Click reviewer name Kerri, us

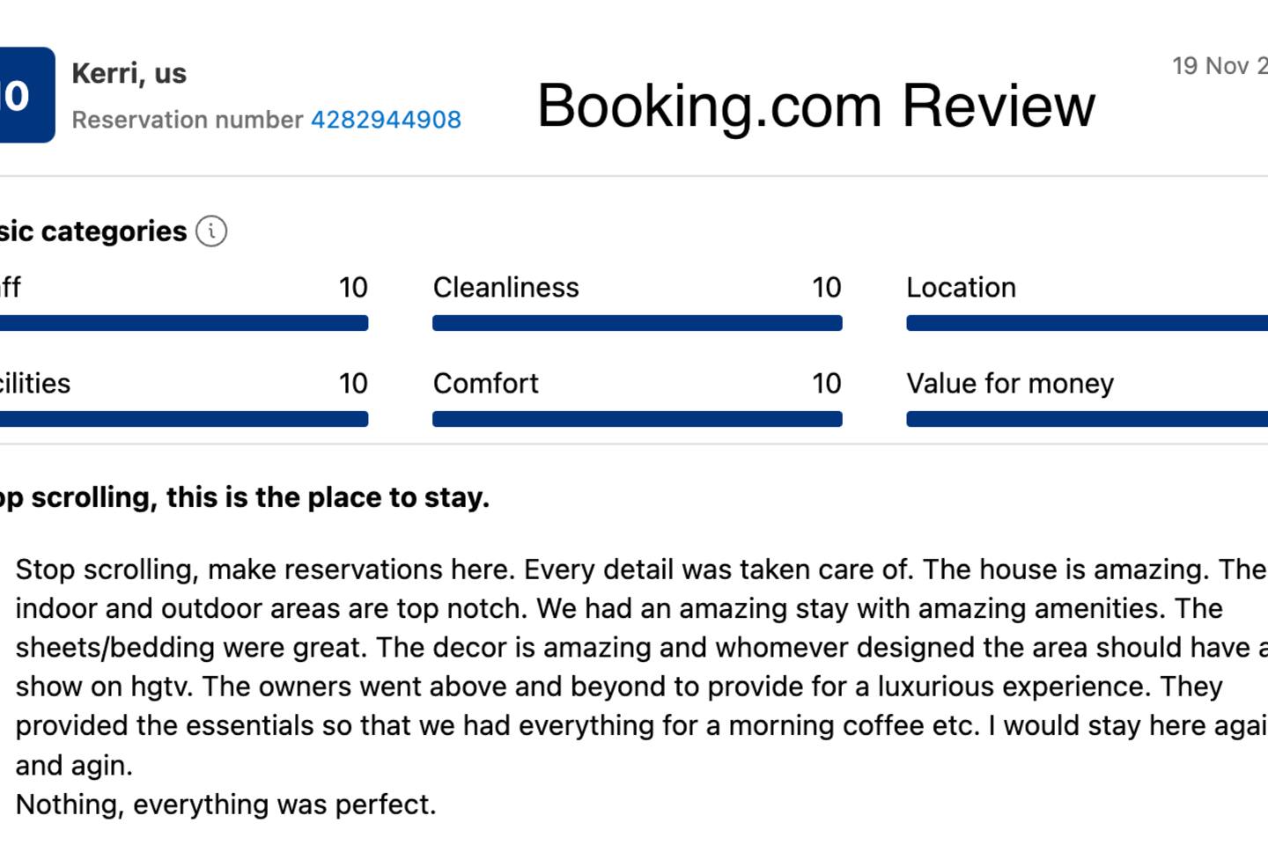point(129,73)
